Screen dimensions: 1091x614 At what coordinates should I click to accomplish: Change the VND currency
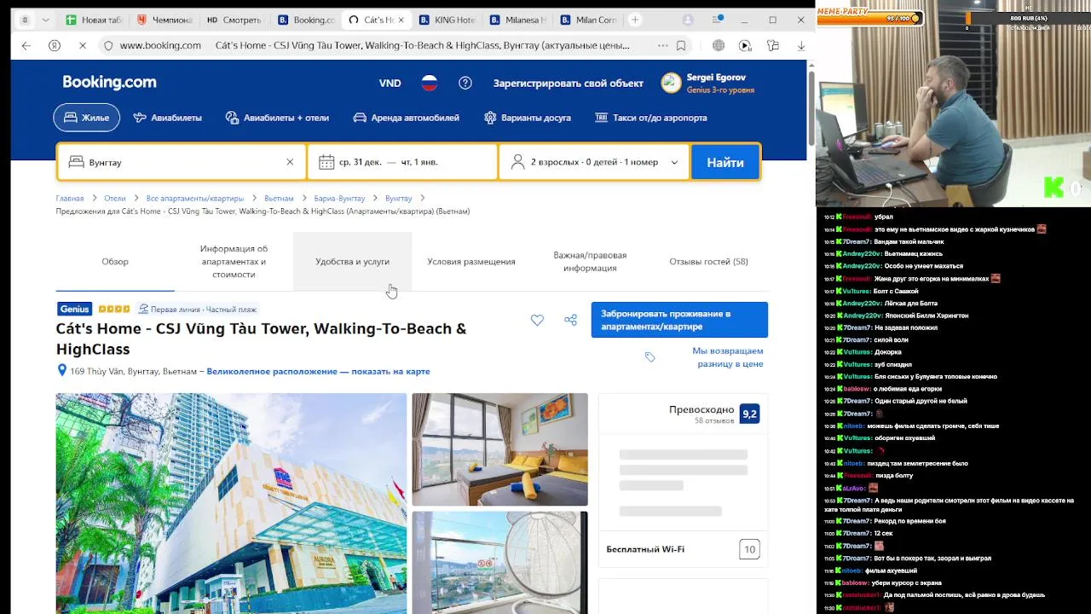(390, 83)
